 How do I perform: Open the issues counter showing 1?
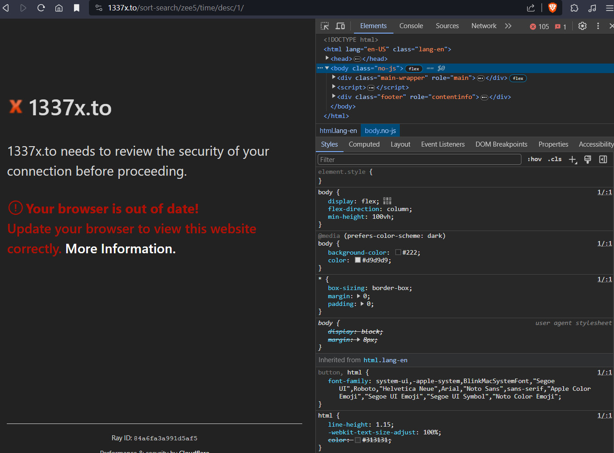[560, 26]
